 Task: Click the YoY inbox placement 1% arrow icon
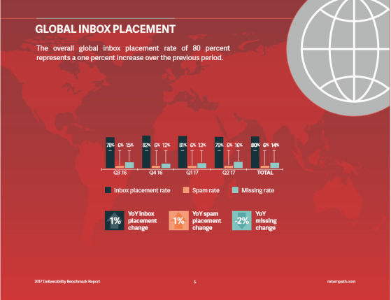click(115, 220)
